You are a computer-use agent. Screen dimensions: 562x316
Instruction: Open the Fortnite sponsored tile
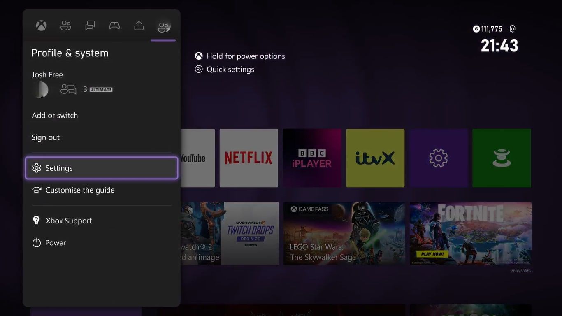pos(470,233)
